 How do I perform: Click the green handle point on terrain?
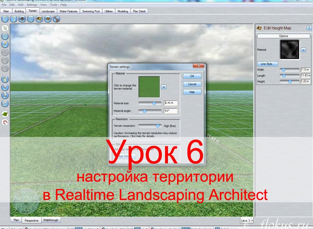click(85, 105)
